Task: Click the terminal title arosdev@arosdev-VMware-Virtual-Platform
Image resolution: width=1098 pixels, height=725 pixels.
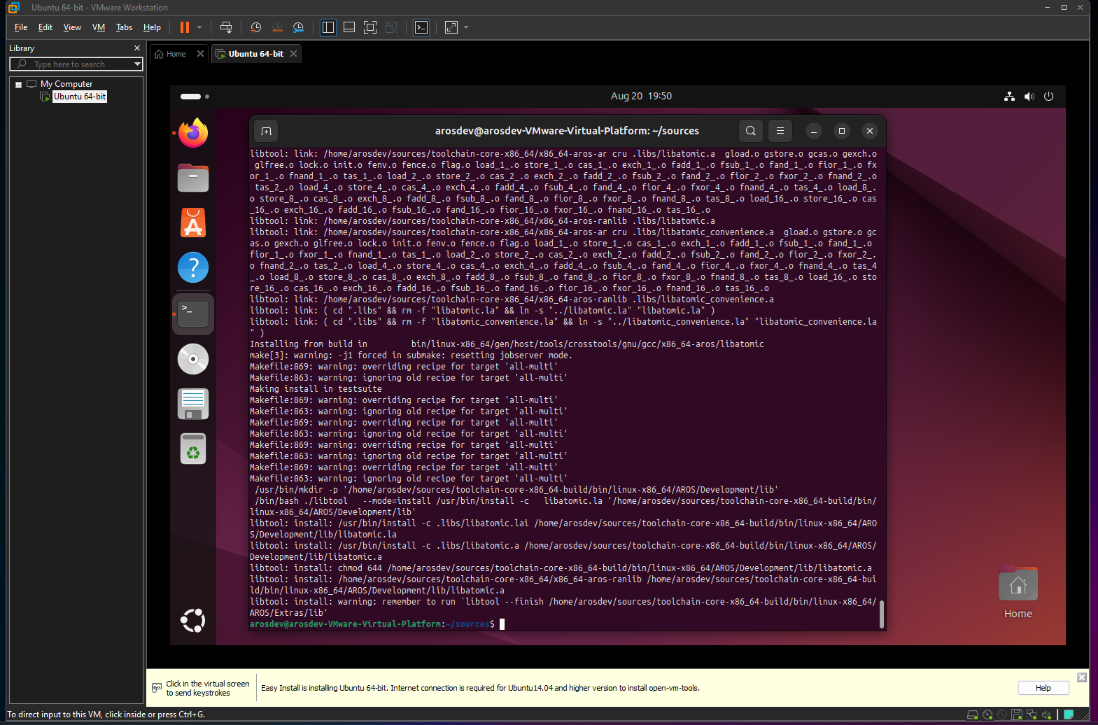Action: point(567,131)
